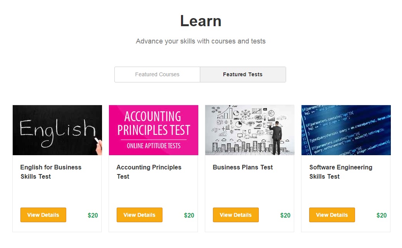Click the Accounting Principles Test pink thumbnail
Screen dimensions: 402x248
tap(153, 130)
